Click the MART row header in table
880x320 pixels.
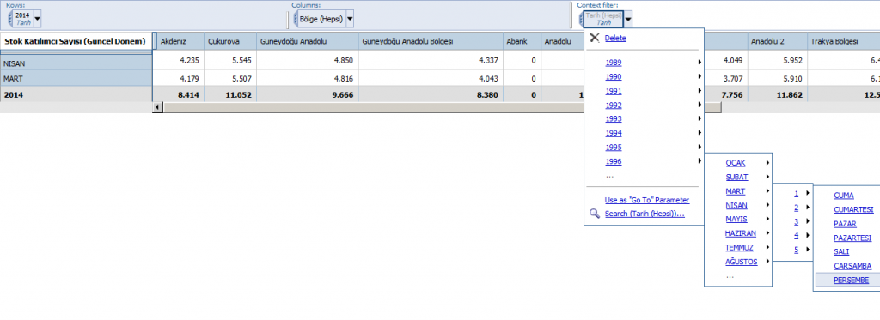click(x=76, y=78)
